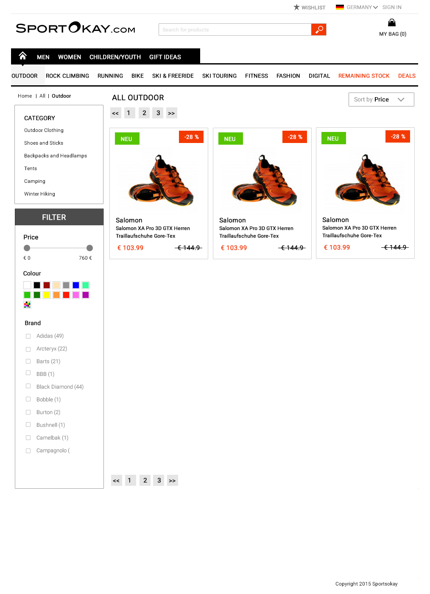
Task: Go to next page using top >> arrows
Action: (x=171, y=113)
